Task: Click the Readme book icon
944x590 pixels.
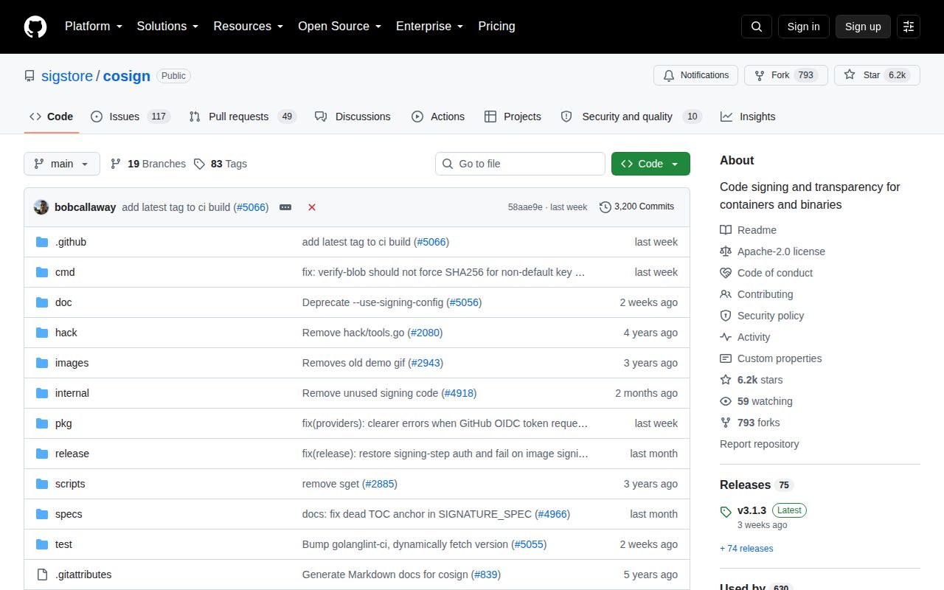Action: [x=726, y=230]
